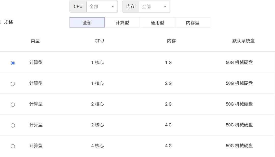Click the 4 核心 row's 50G 机械硬盘 cell
This screenshot has width=275, height=157.
(239, 146)
